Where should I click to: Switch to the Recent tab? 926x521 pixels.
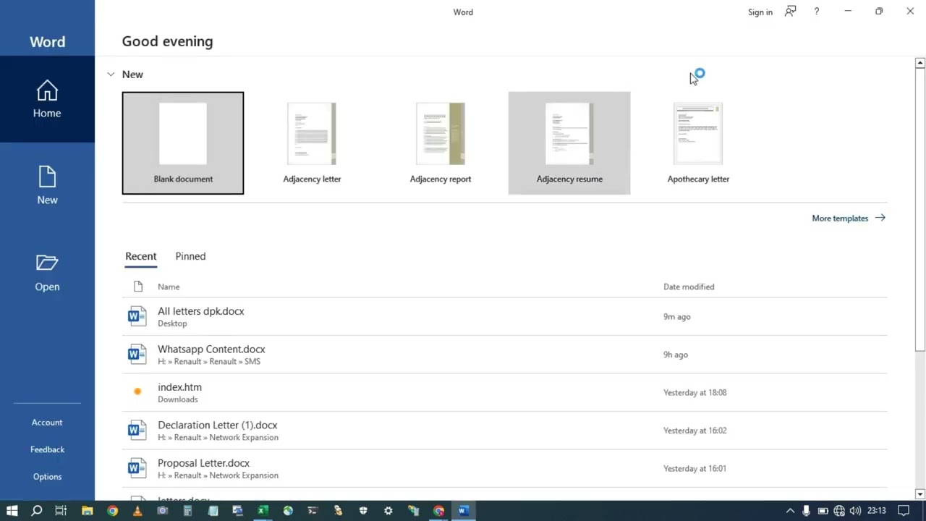[x=140, y=256]
